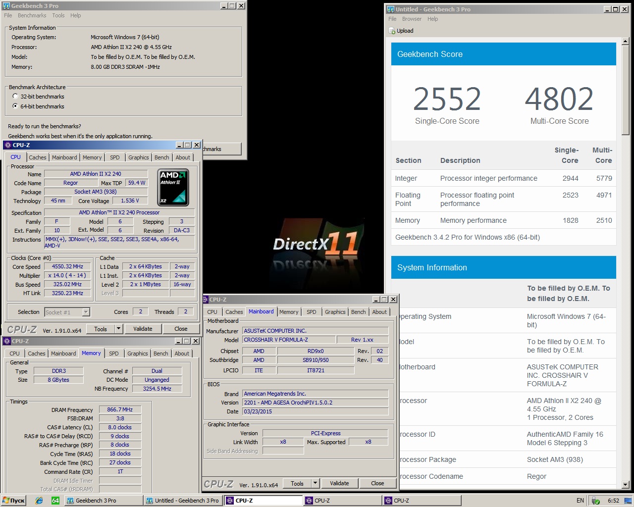This screenshot has height=507, width=634.
Task: Click CPU-Z Mainboard window title icon
Action: (206, 300)
